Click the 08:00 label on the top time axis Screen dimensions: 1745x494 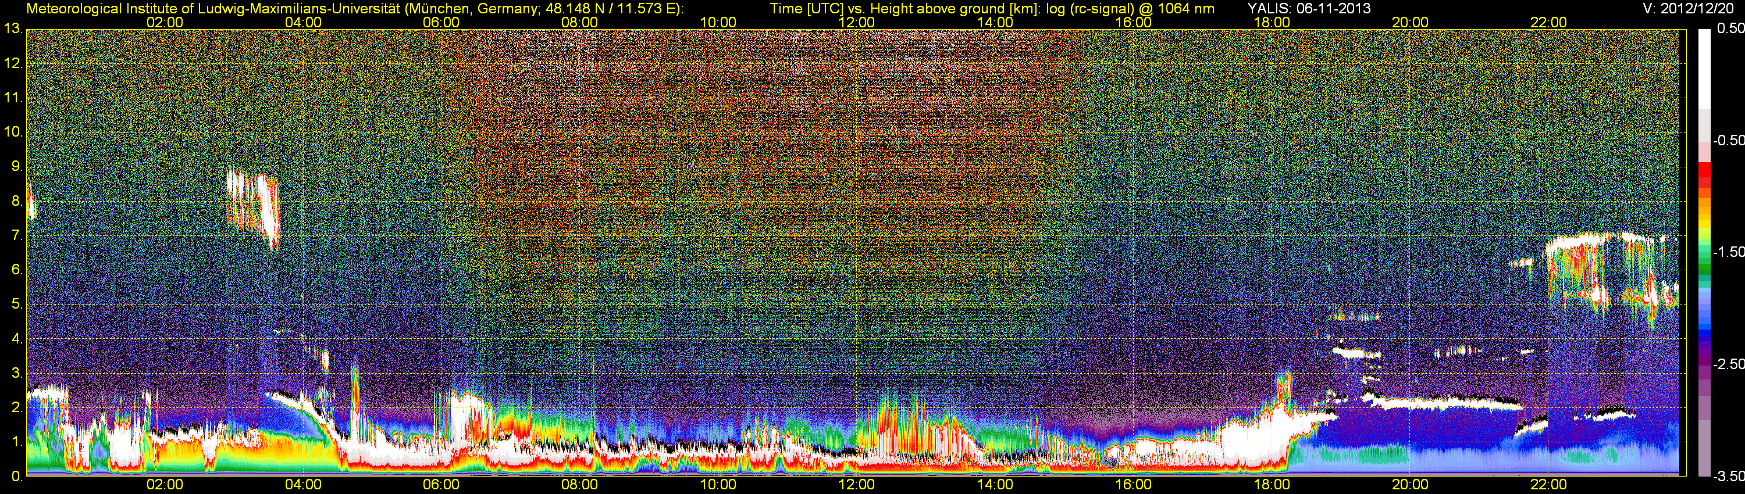click(580, 22)
